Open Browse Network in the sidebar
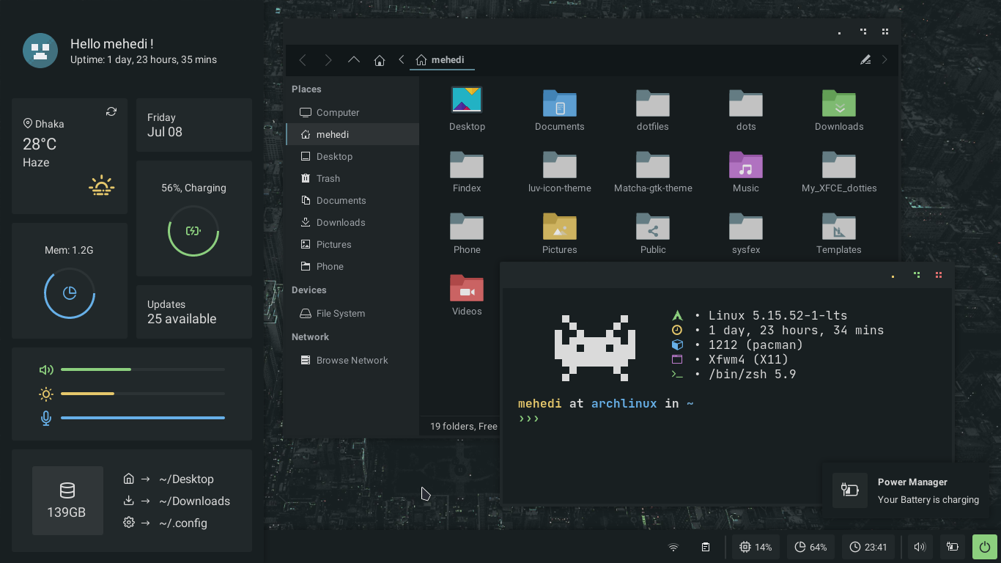Viewport: 1001px width, 563px height. [352, 360]
